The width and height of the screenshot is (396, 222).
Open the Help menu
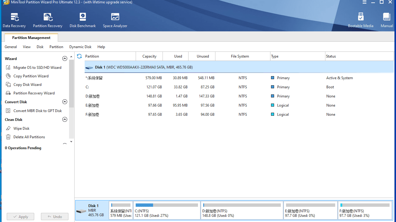click(101, 47)
